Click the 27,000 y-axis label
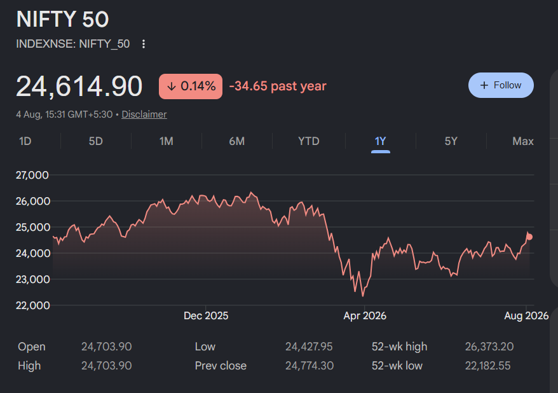This screenshot has height=393, width=558. (x=32, y=175)
